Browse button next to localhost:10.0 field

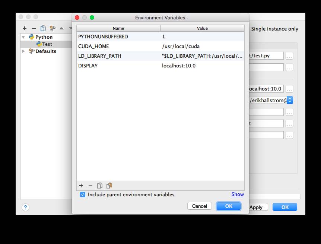click(x=289, y=89)
